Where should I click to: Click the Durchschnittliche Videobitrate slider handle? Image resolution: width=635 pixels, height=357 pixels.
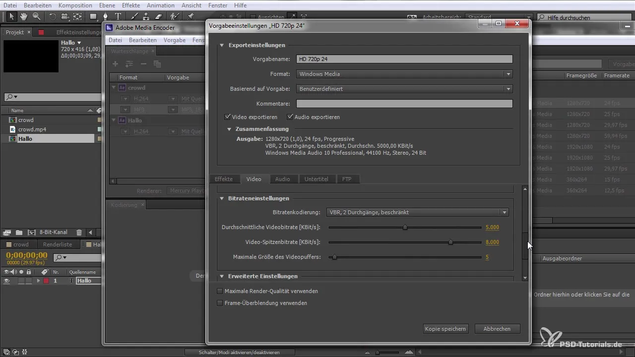click(405, 228)
